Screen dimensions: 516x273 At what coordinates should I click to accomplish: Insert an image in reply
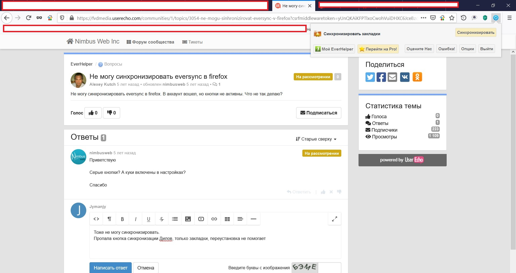[188, 219]
